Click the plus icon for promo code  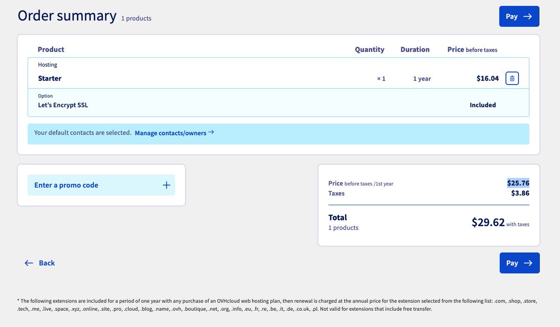pyautogui.click(x=167, y=185)
